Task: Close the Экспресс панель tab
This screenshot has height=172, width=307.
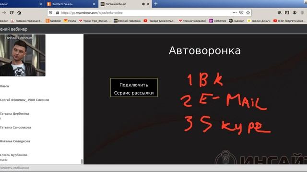Action: coord(94,4)
